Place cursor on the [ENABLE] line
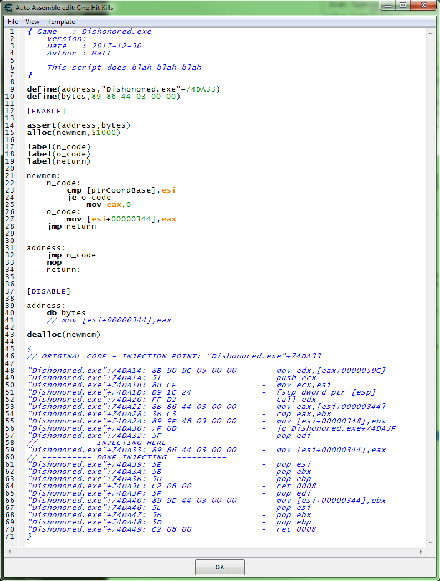 [x=46, y=111]
